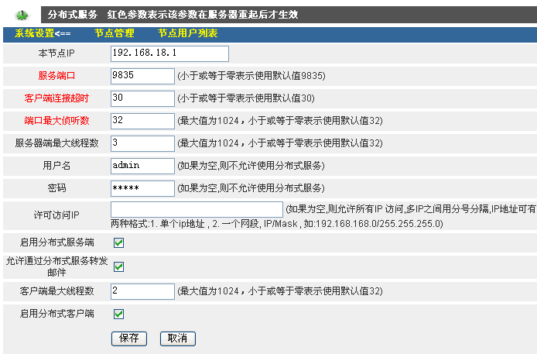Disable the 启用分布式服务端 checkbox
537x354 pixels.
pos(119,242)
